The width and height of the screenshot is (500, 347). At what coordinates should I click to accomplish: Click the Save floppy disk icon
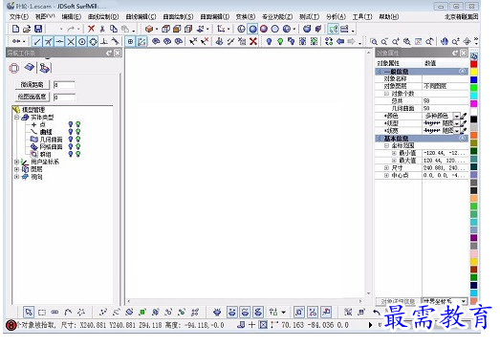coord(38,29)
